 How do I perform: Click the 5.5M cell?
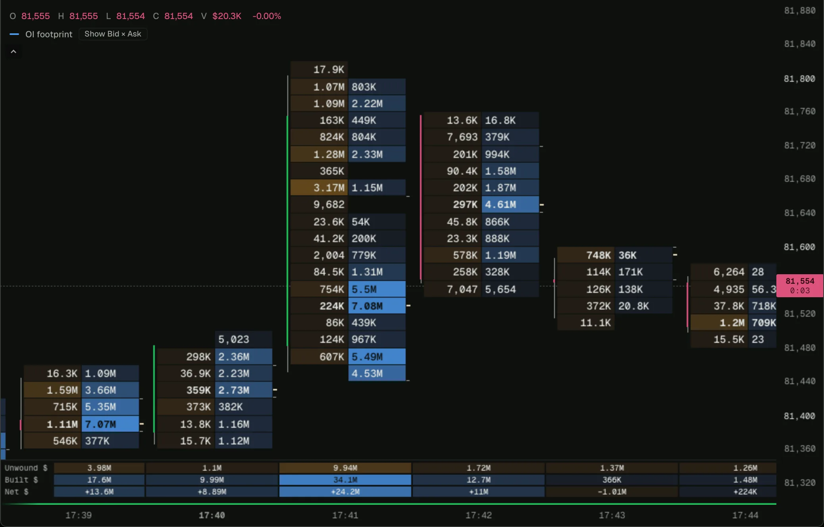tap(377, 289)
